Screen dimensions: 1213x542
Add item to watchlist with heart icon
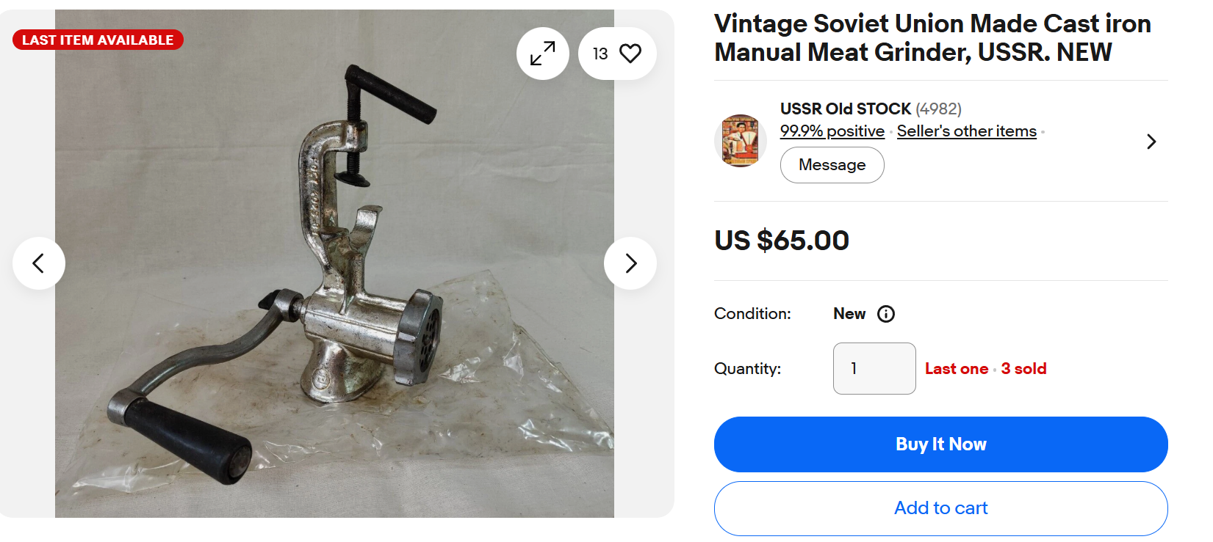[x=617, y=54]
